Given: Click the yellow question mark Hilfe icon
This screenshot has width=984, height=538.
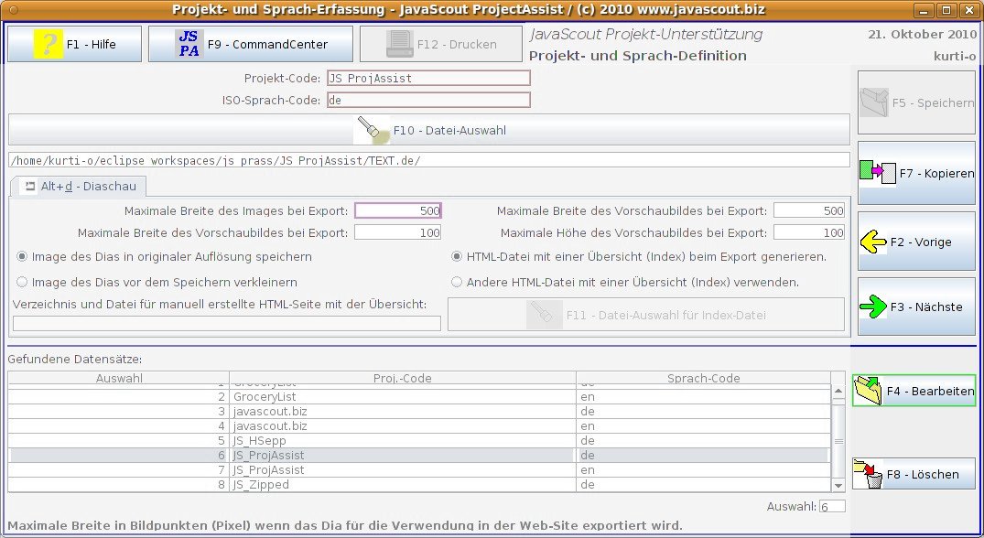Looking at the screenshot, I should 48,44.
